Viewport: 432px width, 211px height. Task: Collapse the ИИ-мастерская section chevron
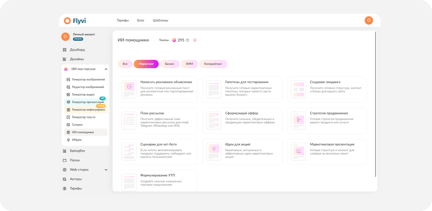tap(106, 69)
